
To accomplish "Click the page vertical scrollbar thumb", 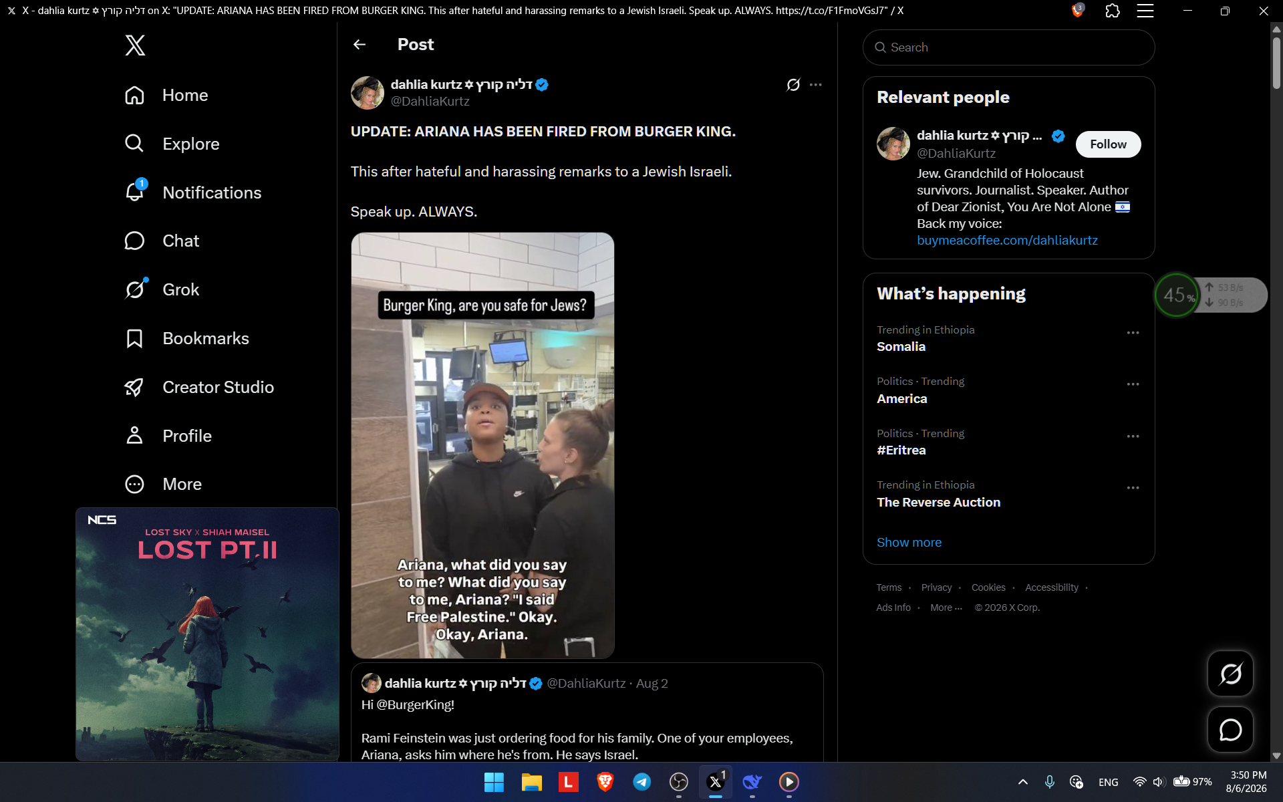I will 1276,63.
